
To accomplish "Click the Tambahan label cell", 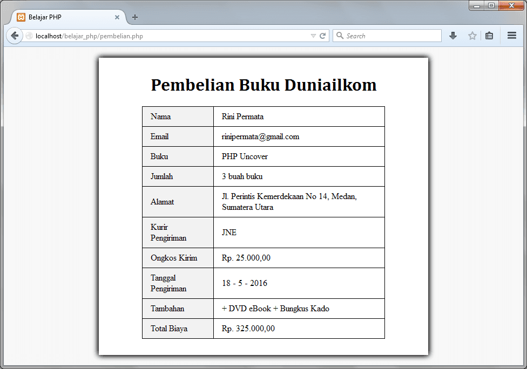I will [x=178, y=309].
